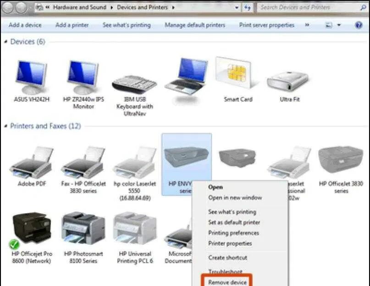Choose Create shortcut from context menu

click(x=228, y=258)
